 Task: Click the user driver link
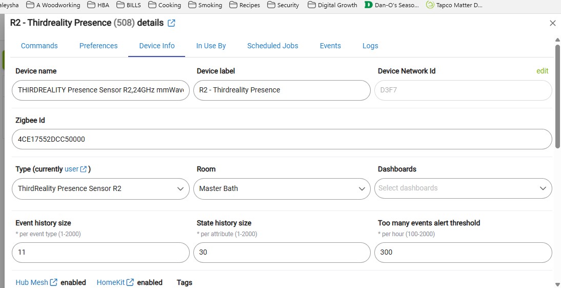click(71, 169)
